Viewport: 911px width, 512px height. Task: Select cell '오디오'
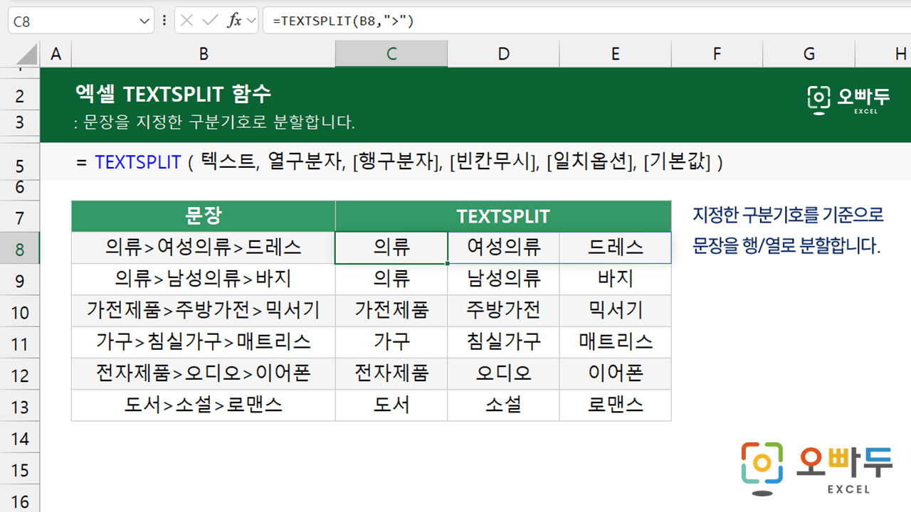click(x=504, y=373)
